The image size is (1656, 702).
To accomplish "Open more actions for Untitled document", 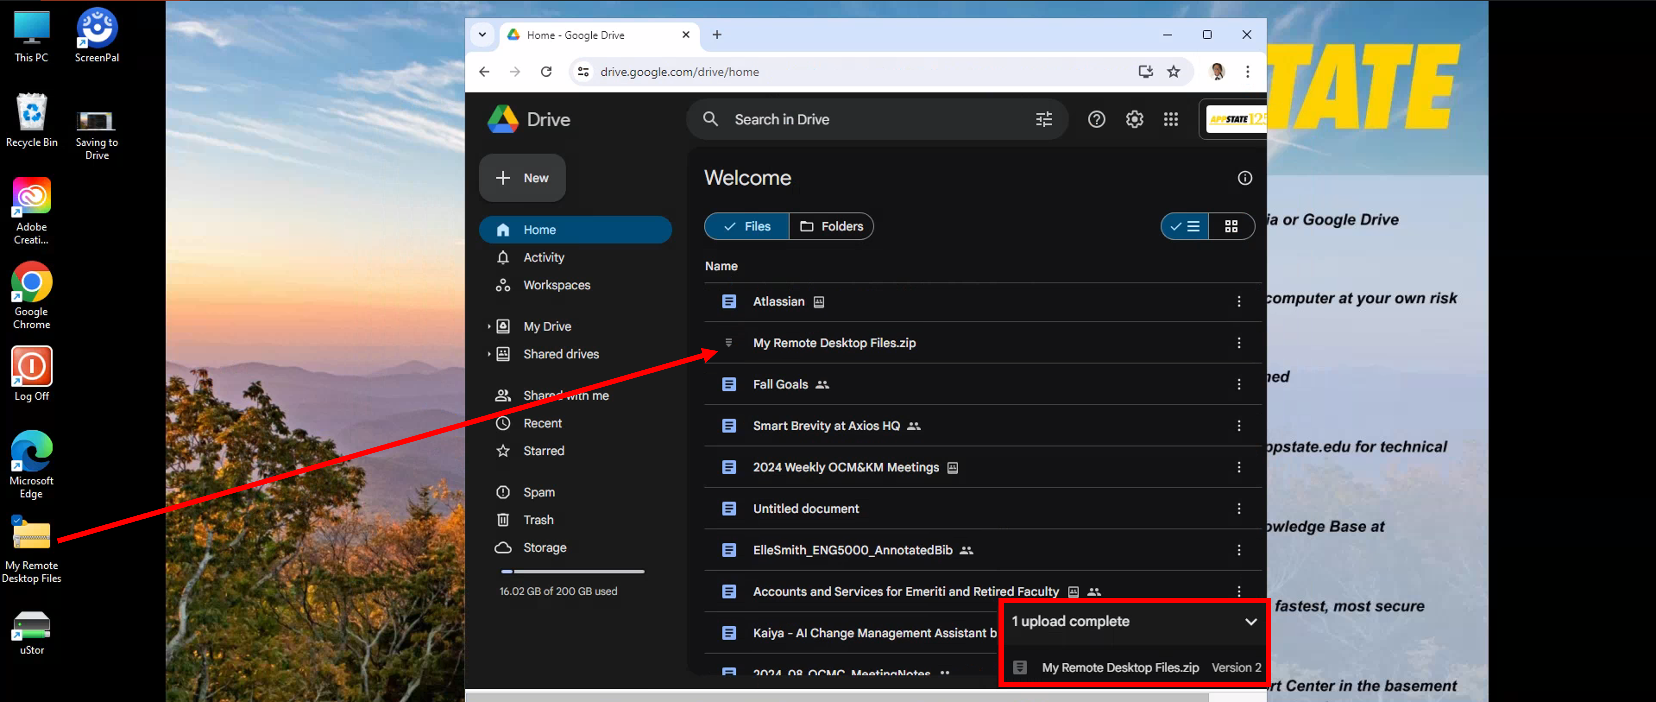I will pos(1239,509).
